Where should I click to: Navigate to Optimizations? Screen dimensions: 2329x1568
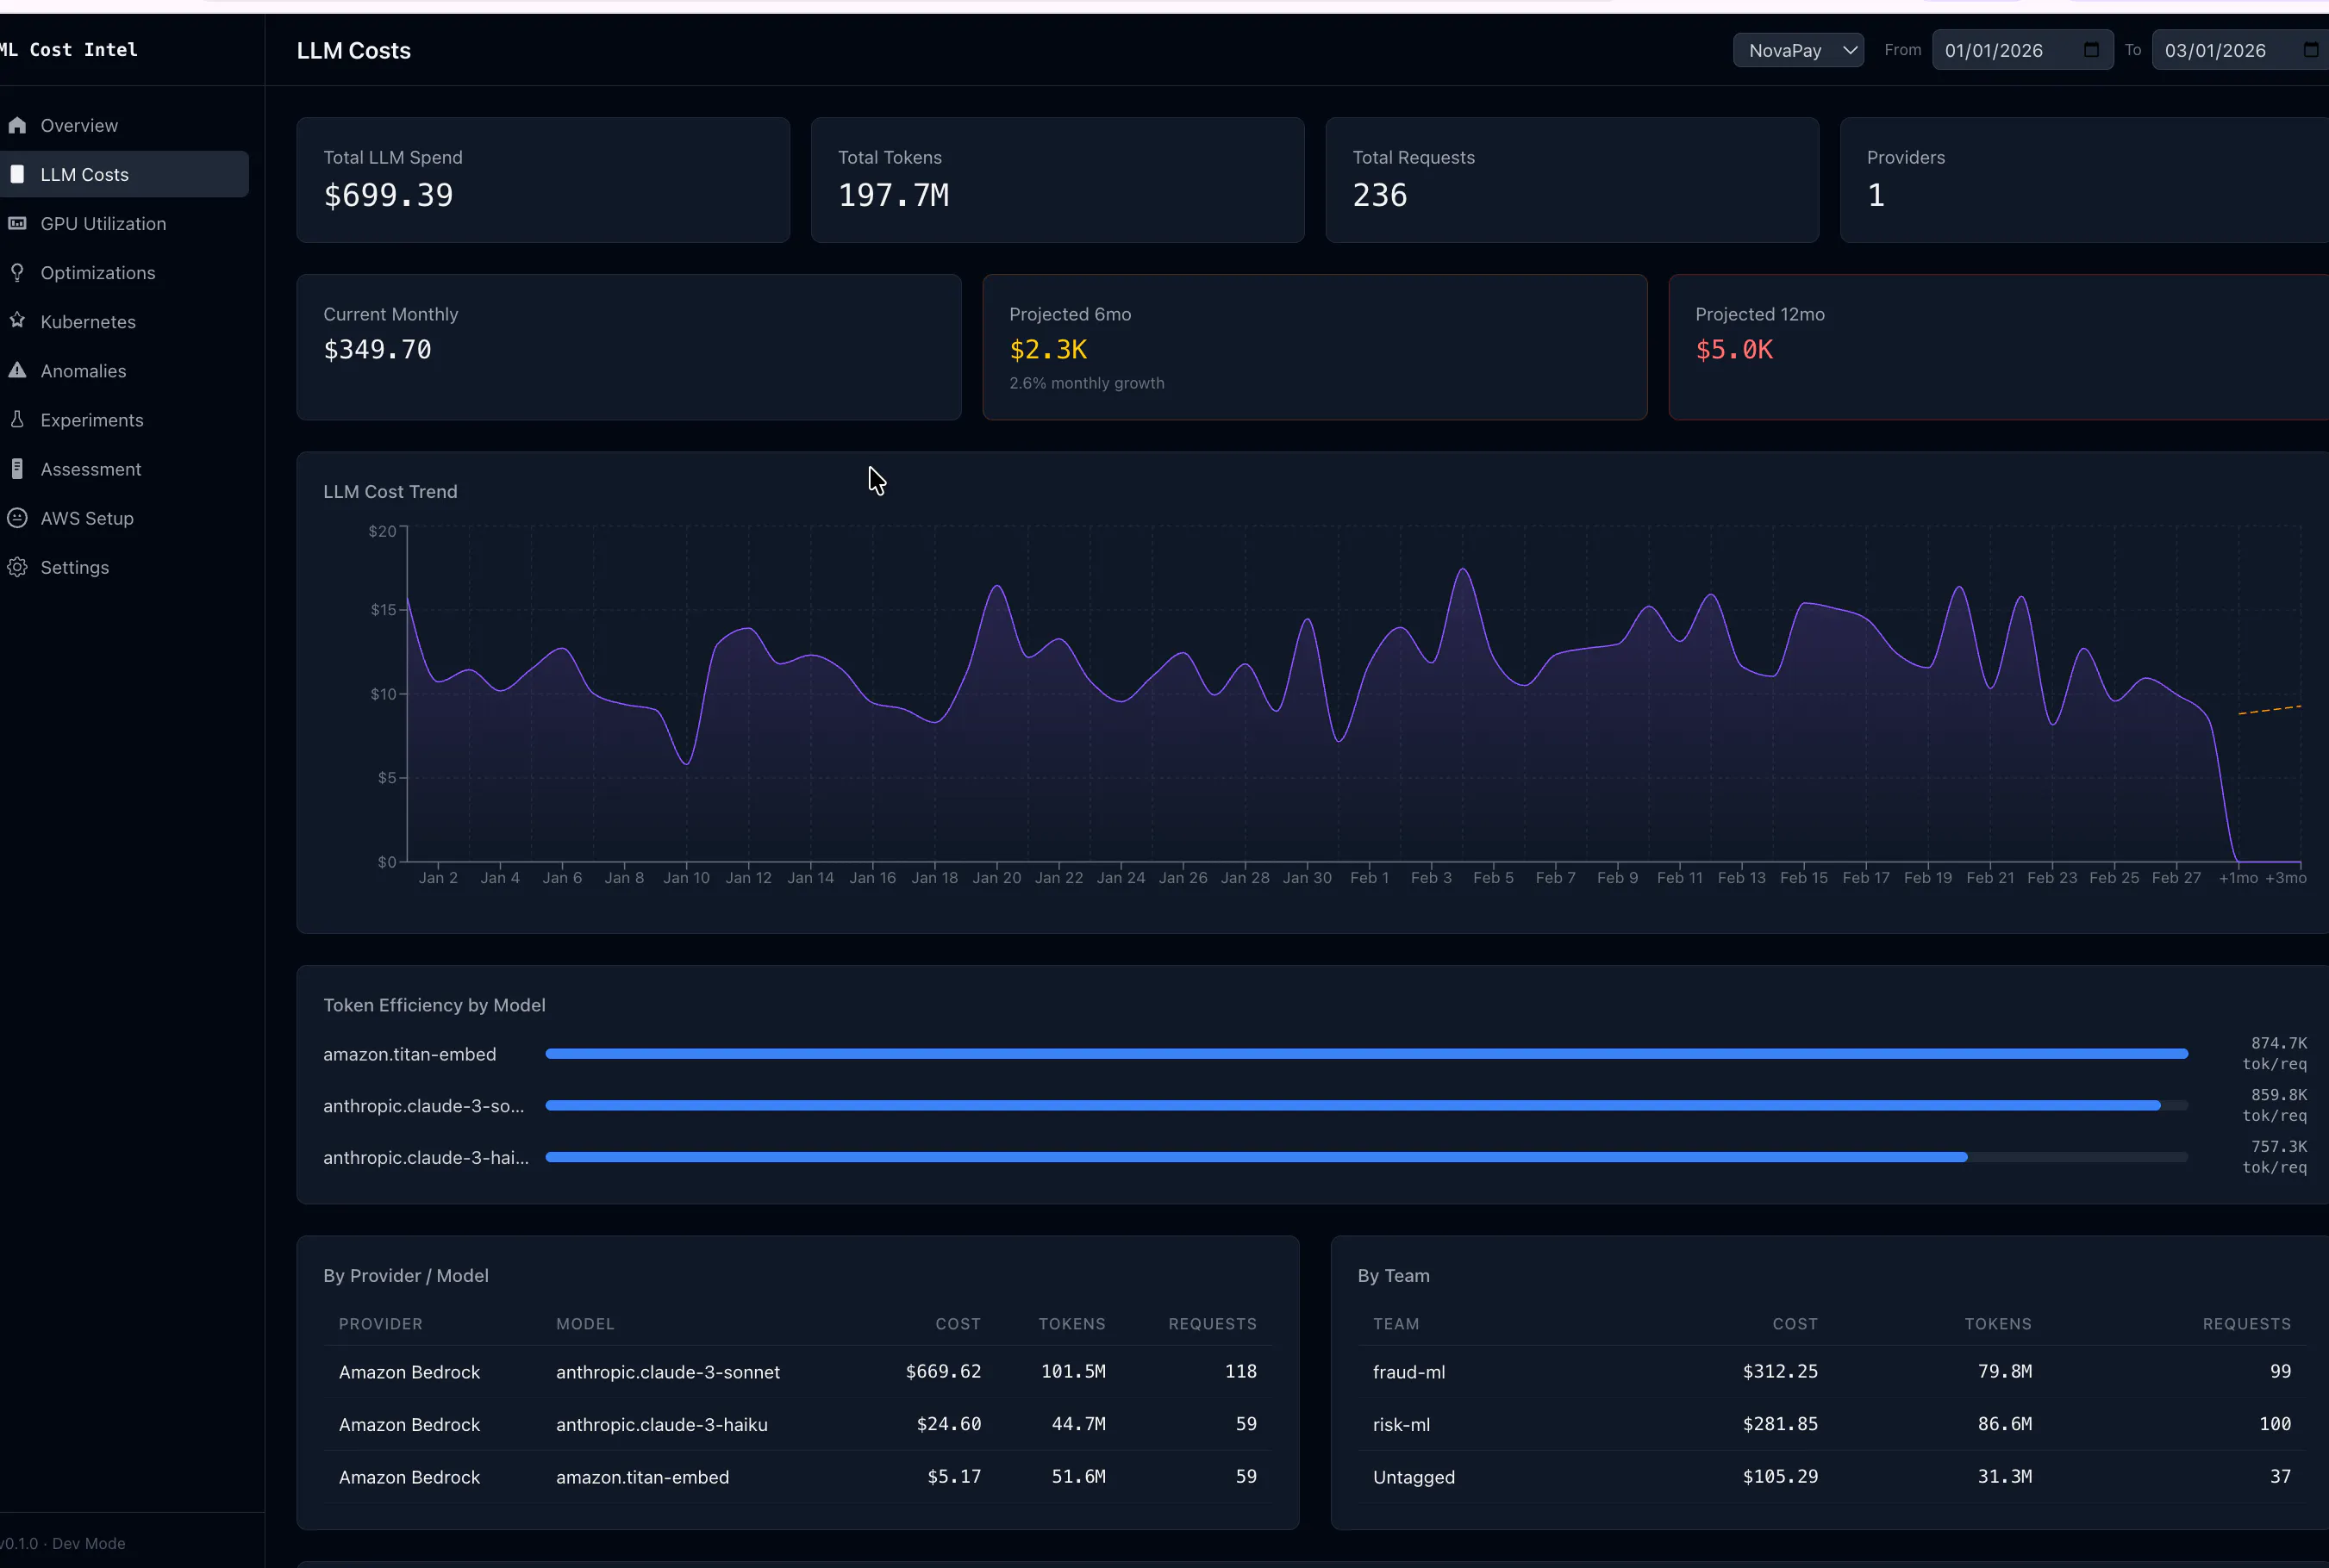tap(98, 272)
